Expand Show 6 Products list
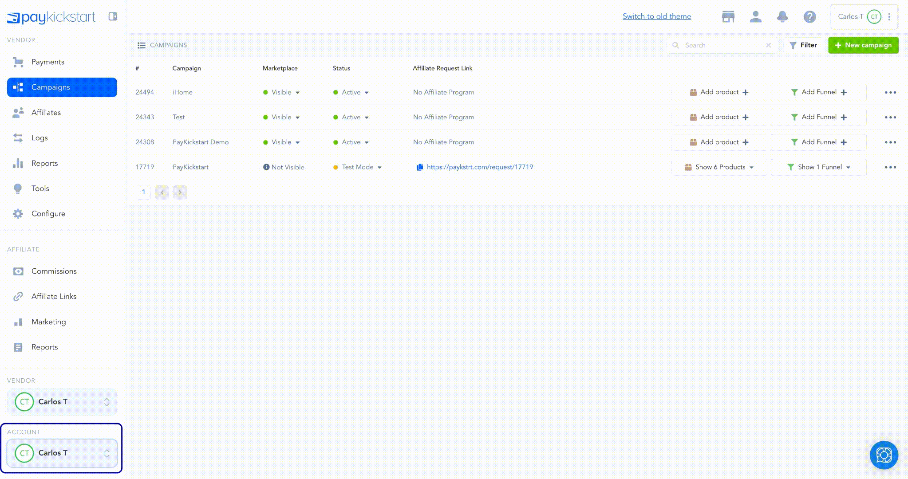This screenshot has width=908, height=479. tap(719, 167)
